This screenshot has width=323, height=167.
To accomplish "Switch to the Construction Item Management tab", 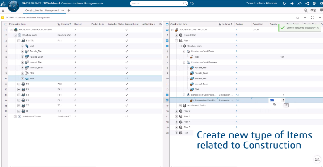I will click(x=42, y=10).
